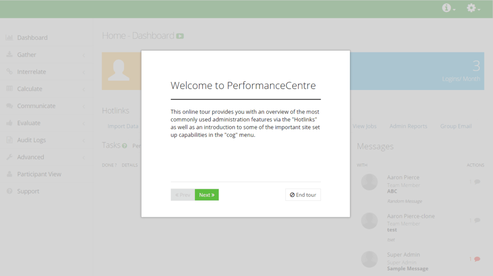Click the Evaluate thumbs-up icon
The image size is (493, 276).
10,123
